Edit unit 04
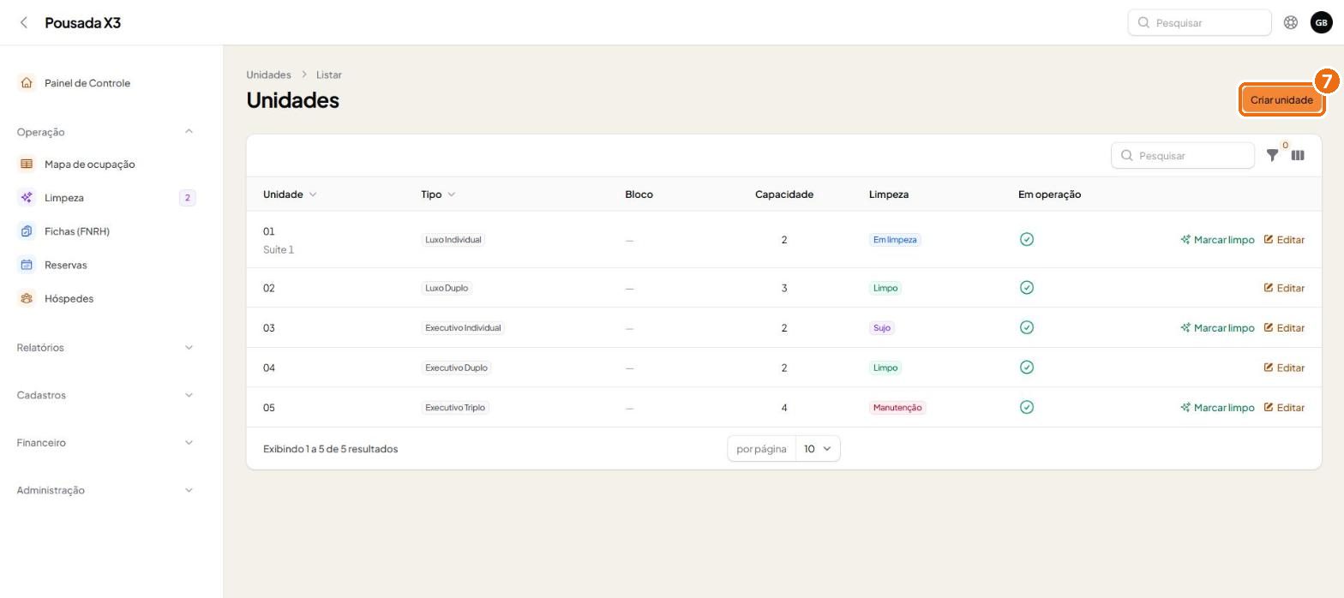 [x=1284, y=368]
